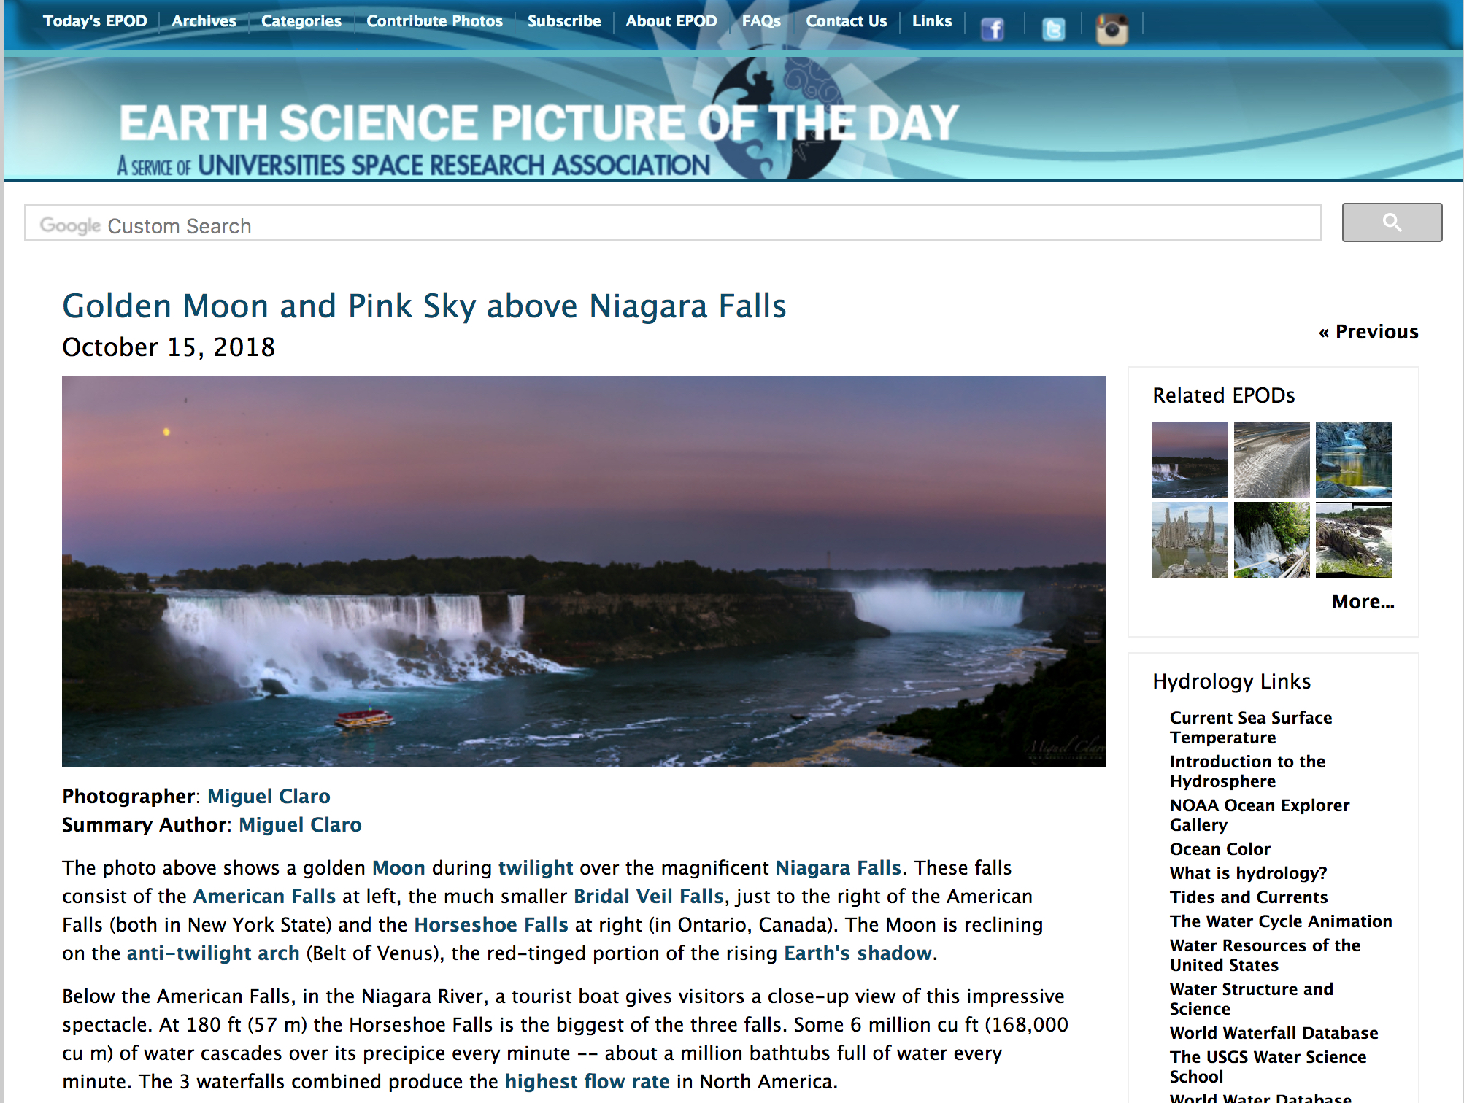Open the EPOD Instagram page
This screenshot has width=1464, height=1103.
pyautogui.click(x=1112, y=29)
